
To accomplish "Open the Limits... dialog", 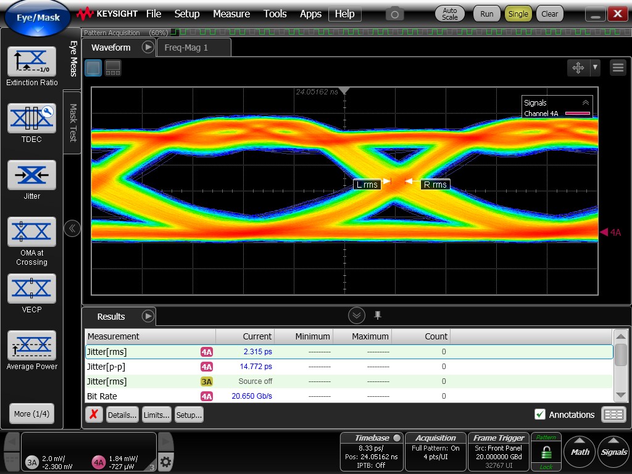I will [x=157, y=415].
